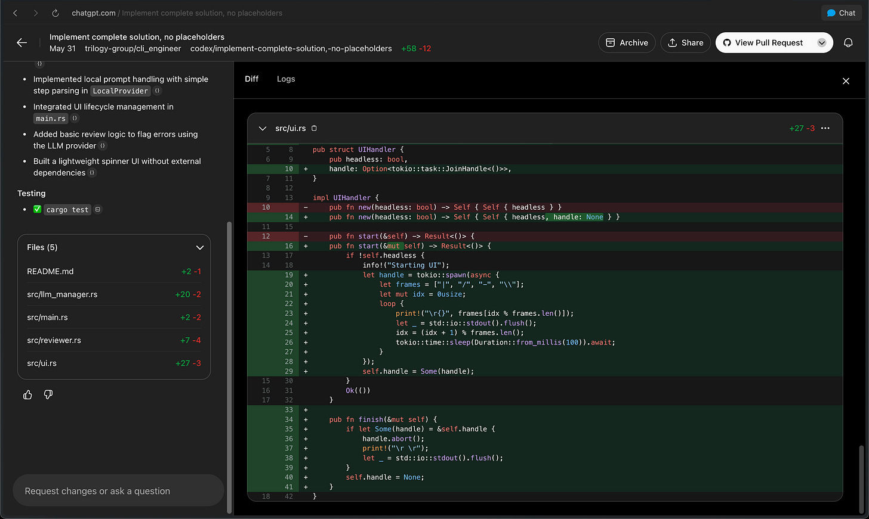The image size is (869, 519).
Task: Click the Share button
Action: [x=685, y=43]
